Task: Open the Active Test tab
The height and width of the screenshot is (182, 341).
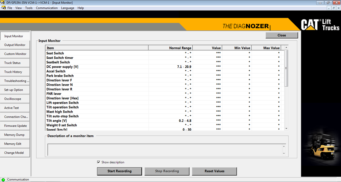Action: (15, 108)
